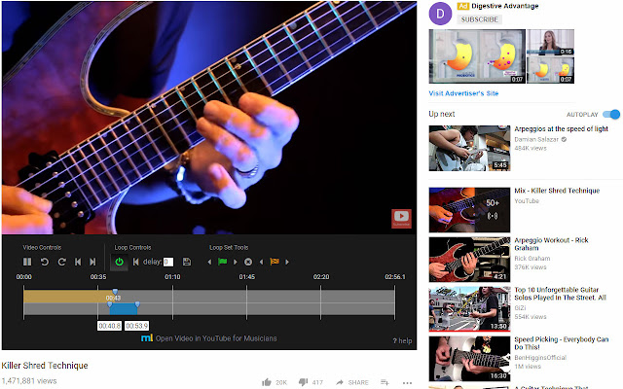Viewport: 623px width, 389px height.
Task: Toggle the Autoplay switch
Action: click(x=611, y=115)
